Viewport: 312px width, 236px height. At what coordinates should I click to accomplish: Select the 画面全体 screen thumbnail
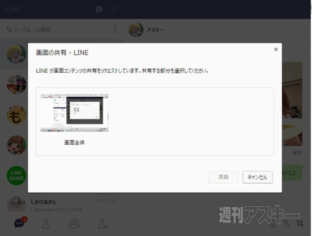pos(75,113)
